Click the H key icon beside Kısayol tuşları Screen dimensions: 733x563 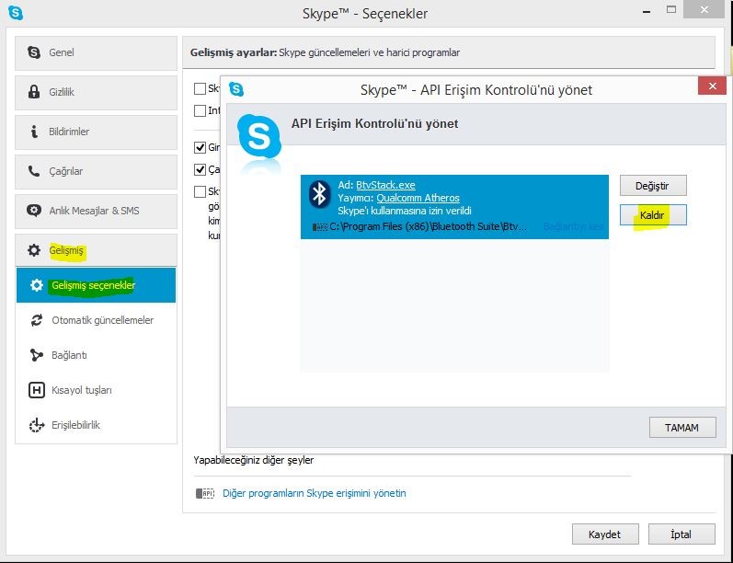coord(37,390)
